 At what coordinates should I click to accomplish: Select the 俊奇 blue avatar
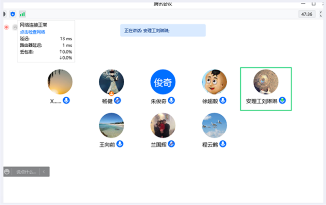(x=163, y=83)
